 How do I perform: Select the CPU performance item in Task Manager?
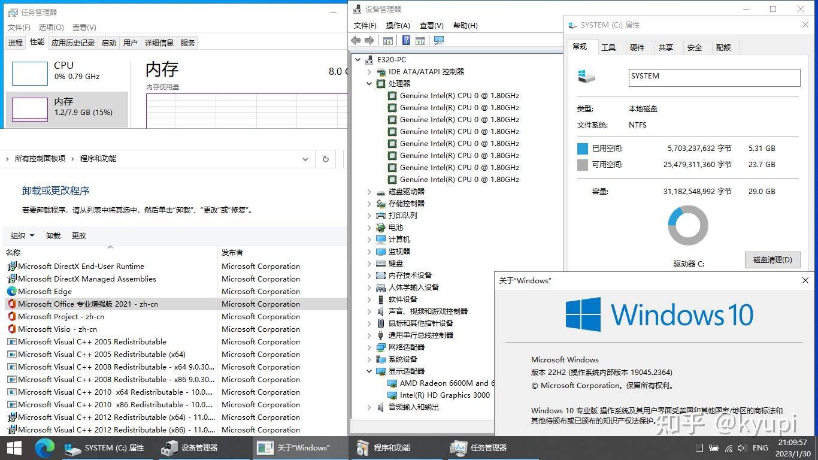[x=67, y=74]
